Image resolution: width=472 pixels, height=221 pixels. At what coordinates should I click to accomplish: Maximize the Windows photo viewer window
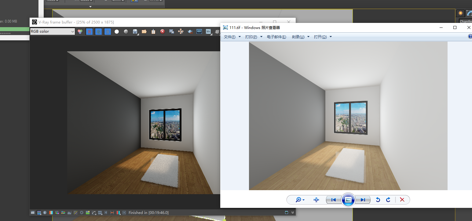point(455,27)
